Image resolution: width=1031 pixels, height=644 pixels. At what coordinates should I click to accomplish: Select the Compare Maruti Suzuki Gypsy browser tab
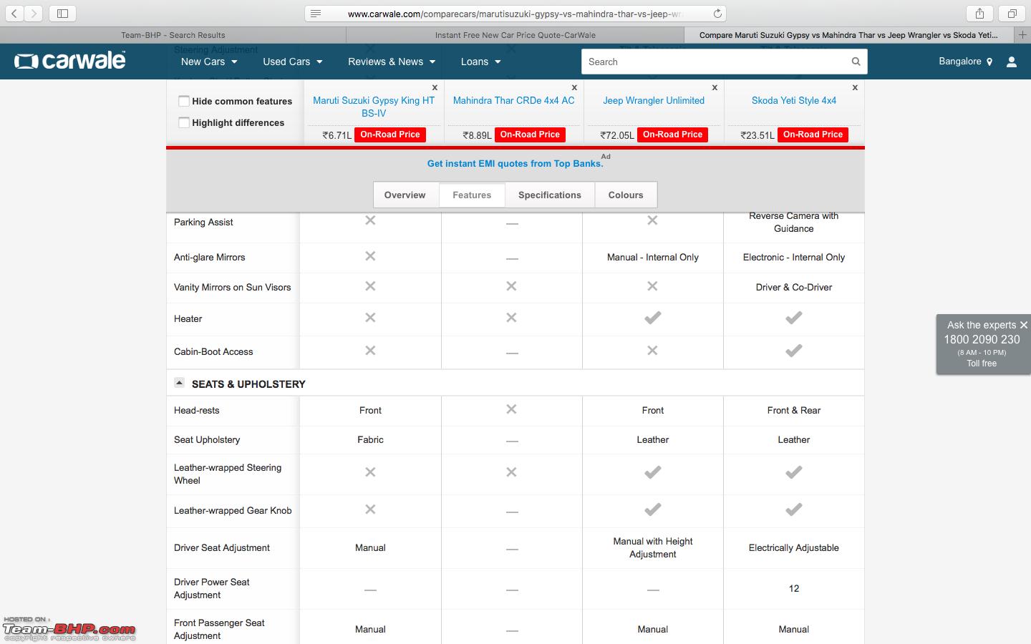(x=848, y=35)
